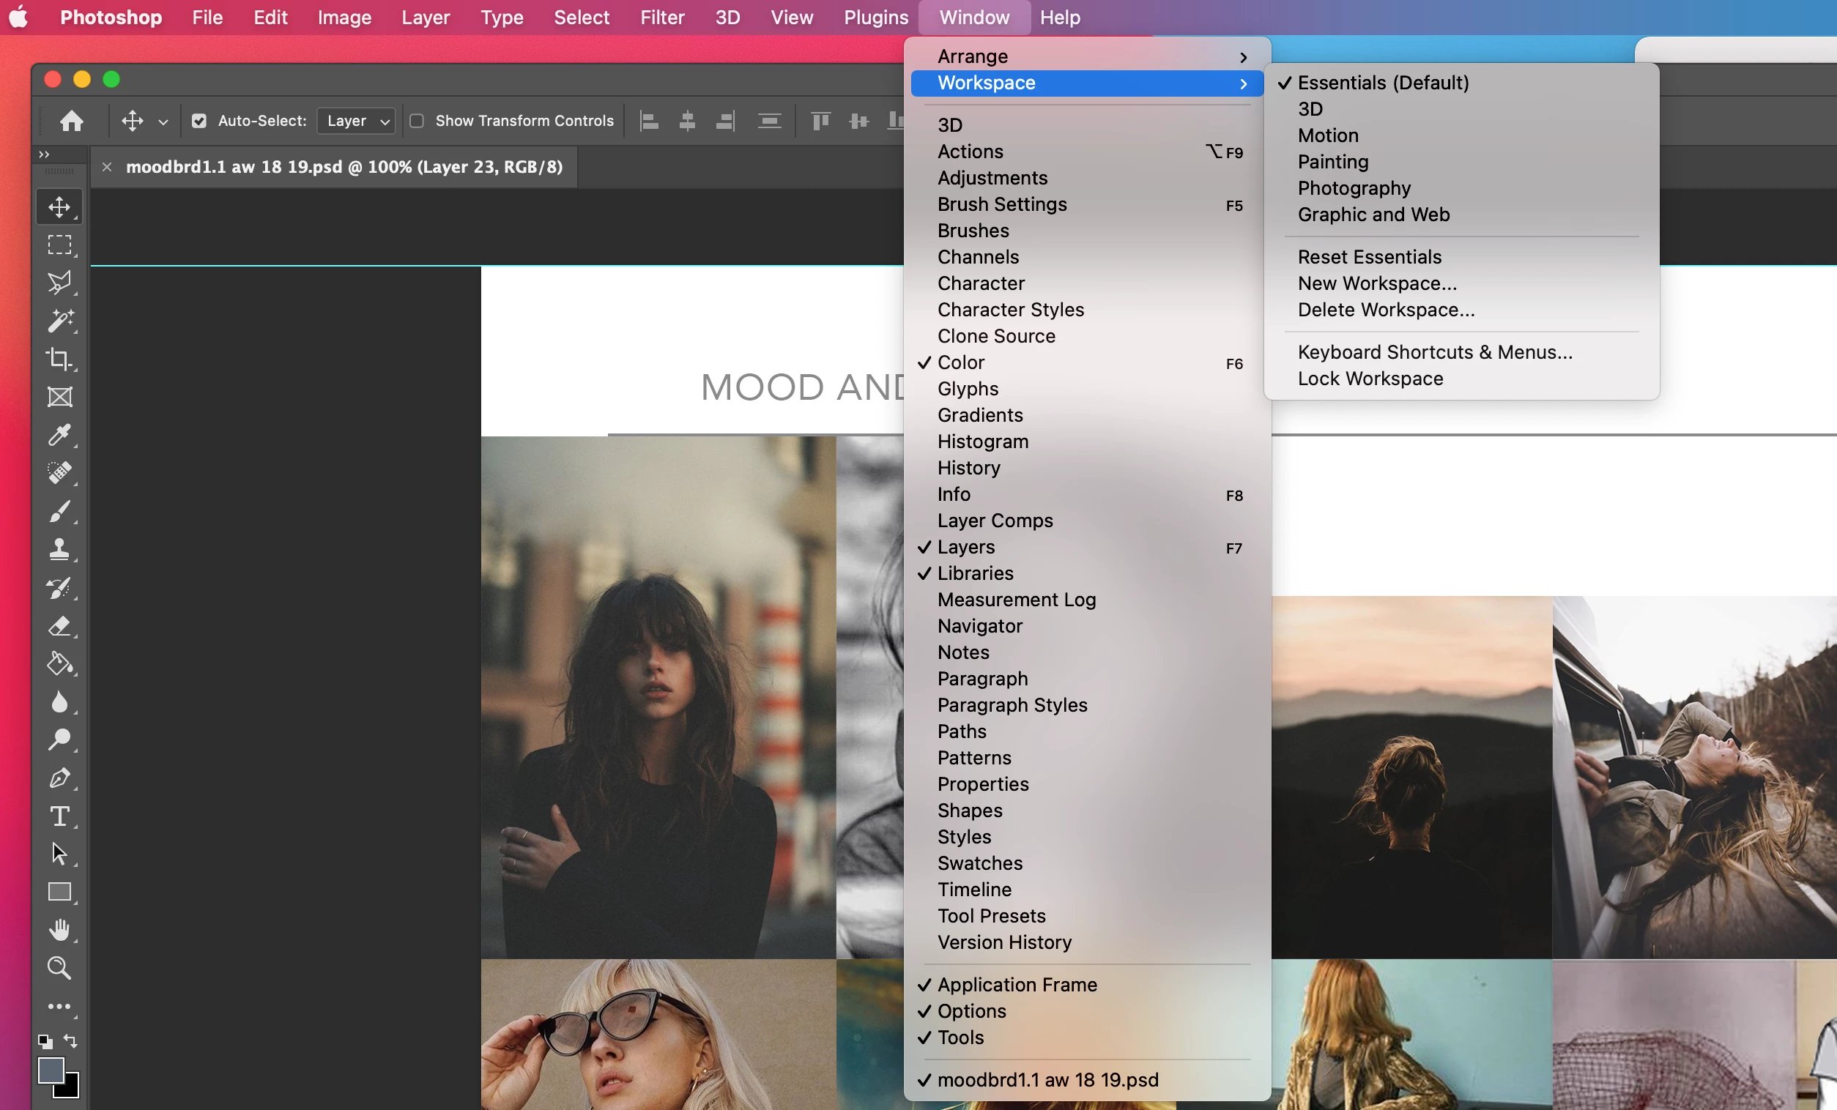Click the foreground color swatch
This screenshot has width=1837, height=1110.
(x=51, y=1070)
